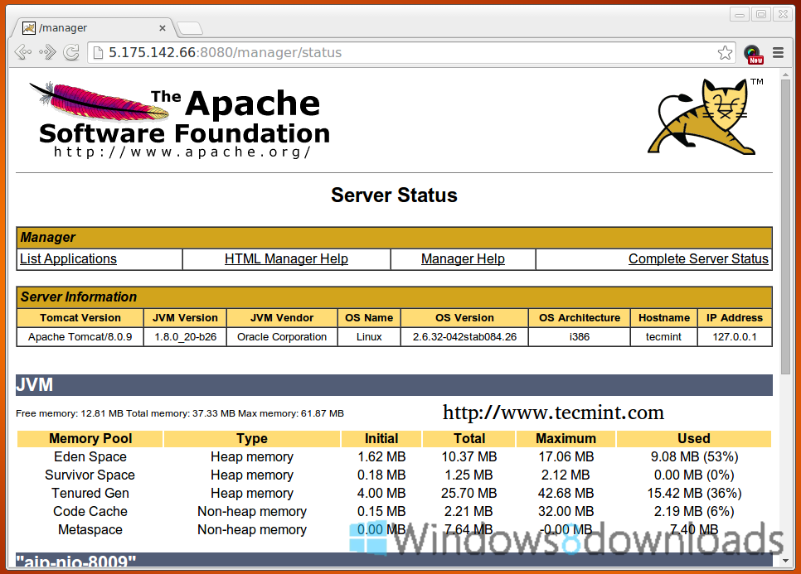
Task: Click the Eden Space row label
Action: [x=90, y=456]
